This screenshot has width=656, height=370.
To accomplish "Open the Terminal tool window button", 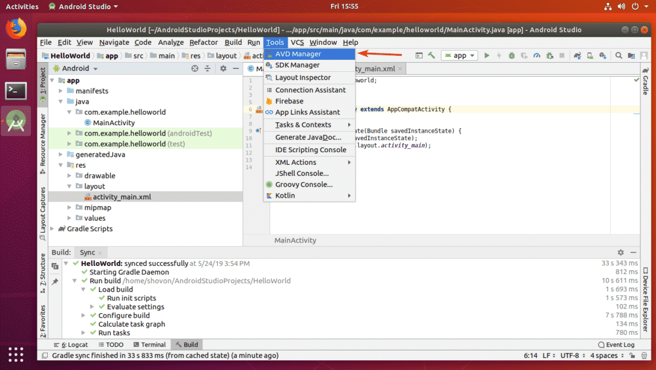I will (x=150, y=345).
